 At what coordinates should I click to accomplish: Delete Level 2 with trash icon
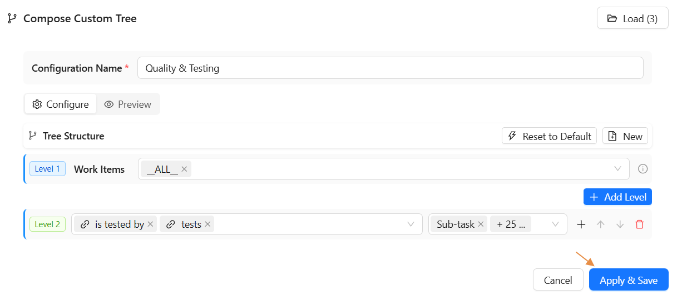tap(640, 224)
